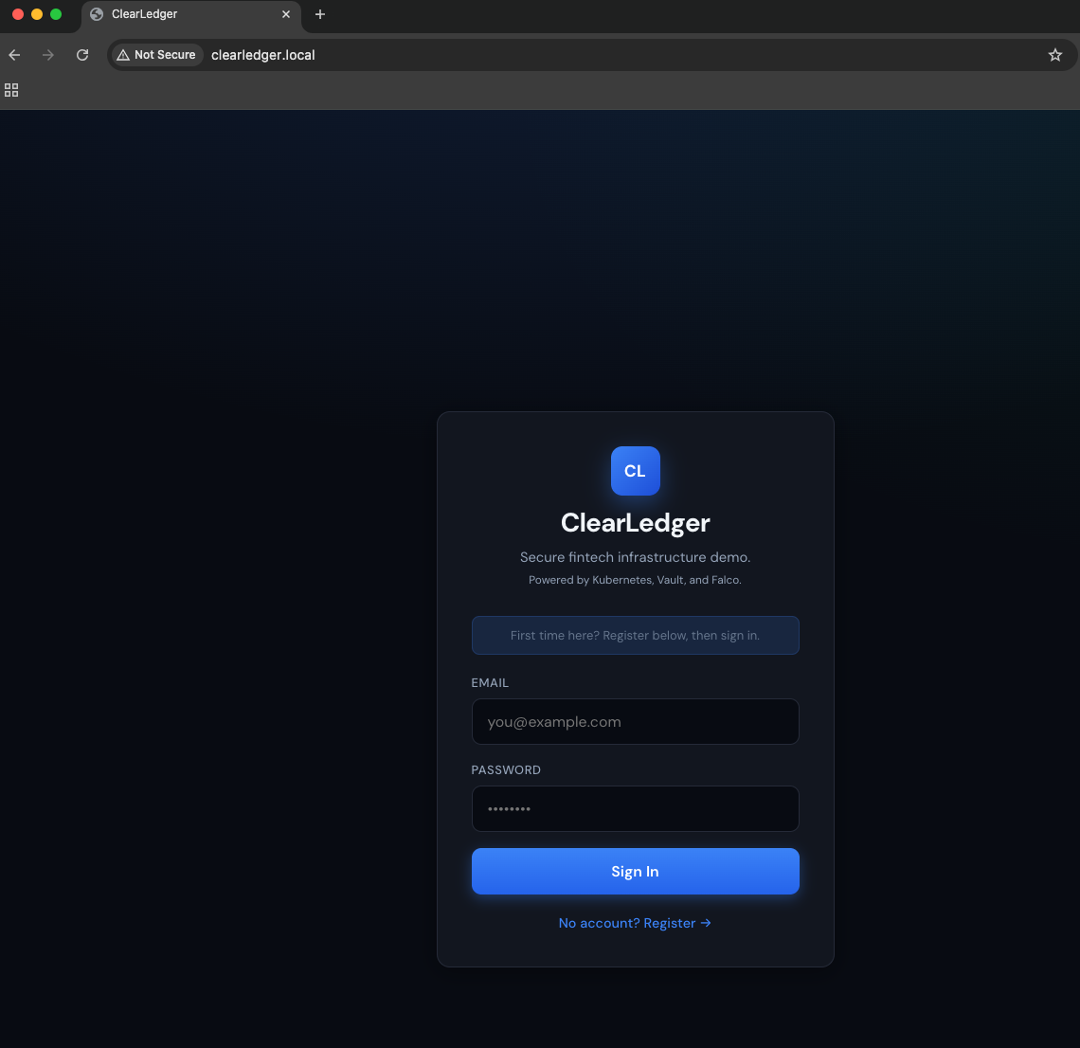Click 'Powered by Kubernetes, Vault, and Falco.' text

(x=635, y=580)
